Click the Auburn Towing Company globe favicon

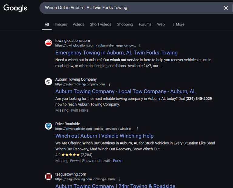point(49,82)
